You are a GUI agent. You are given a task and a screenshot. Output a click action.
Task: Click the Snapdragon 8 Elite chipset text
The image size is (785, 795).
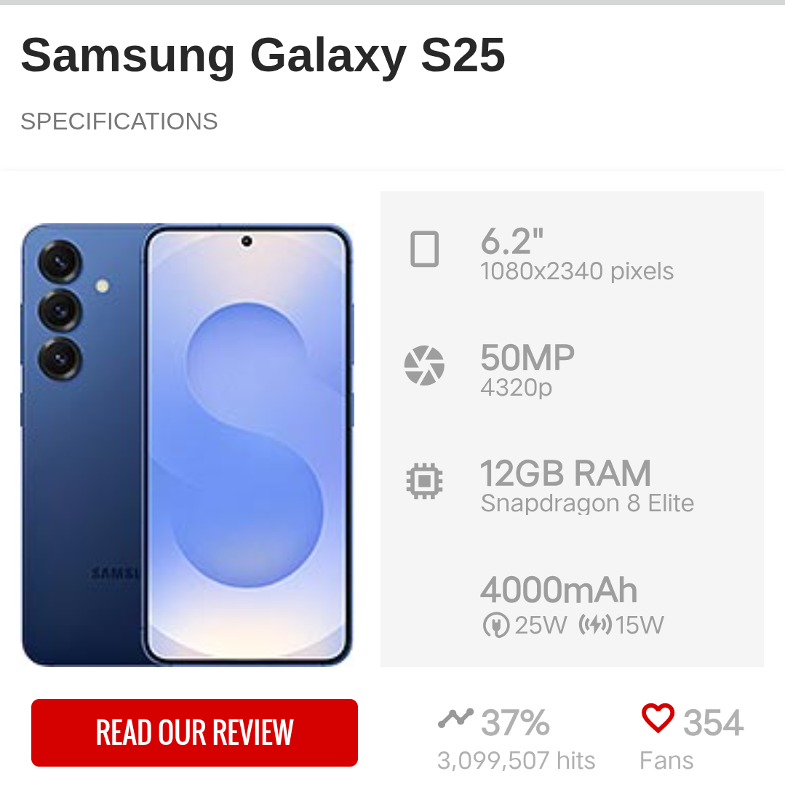587,503
